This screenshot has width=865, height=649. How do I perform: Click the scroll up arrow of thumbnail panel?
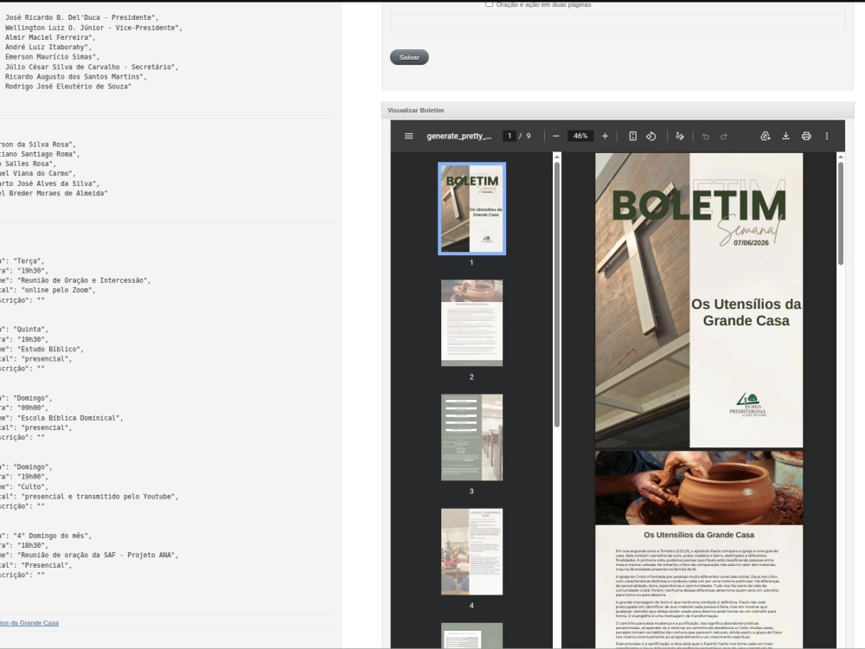(x=557, y=157)
